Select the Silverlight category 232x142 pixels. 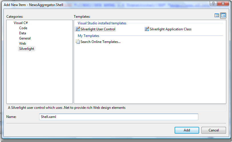tap(27, 49)
